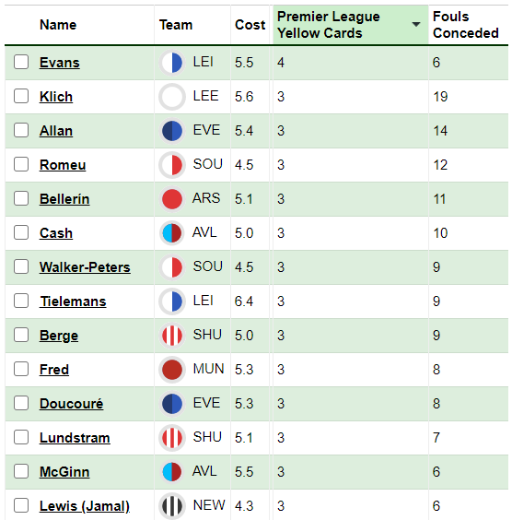Click the Sheffield United striped badge by Berge
Screen dimensions: 512x520
(x=172, y=336)
